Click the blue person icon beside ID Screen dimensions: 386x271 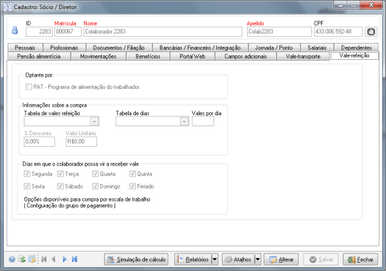tap(15, 31)
